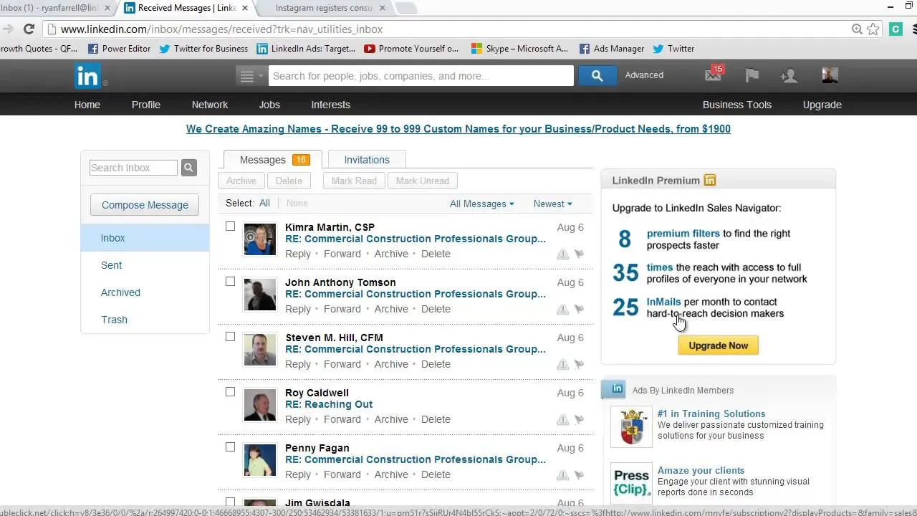Open the Skype Microsoft bookmark
Image resolution: width=917 pixels, height=516 pixels.
519,49
